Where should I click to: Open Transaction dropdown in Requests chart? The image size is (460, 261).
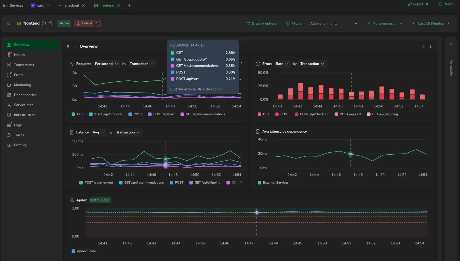[141, 64]
